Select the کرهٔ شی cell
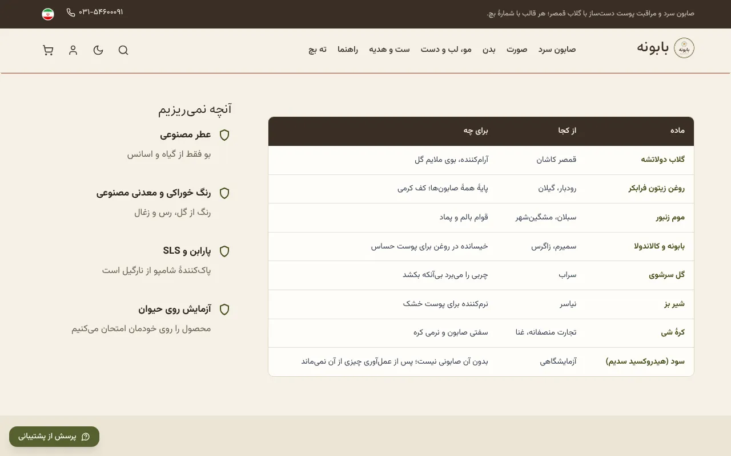The image size is (731, 456). [x=673, y=332]
